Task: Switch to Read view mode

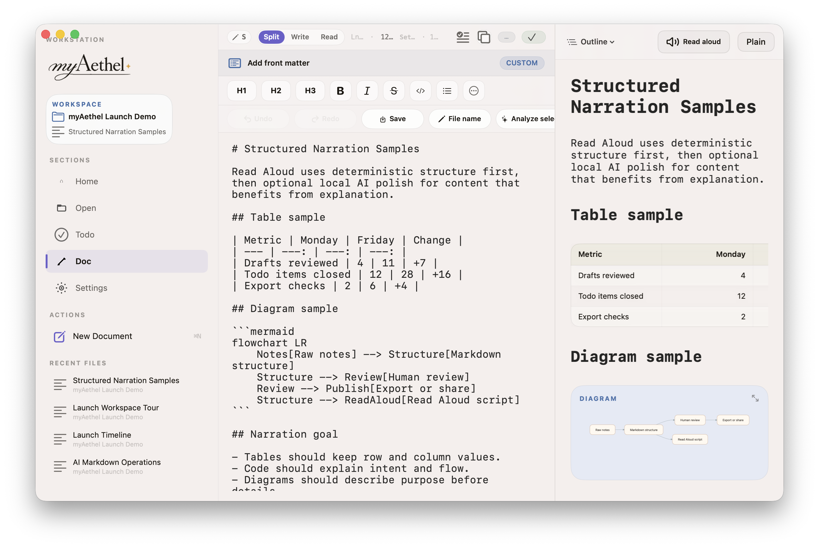Action: click(x=329, y=37)
